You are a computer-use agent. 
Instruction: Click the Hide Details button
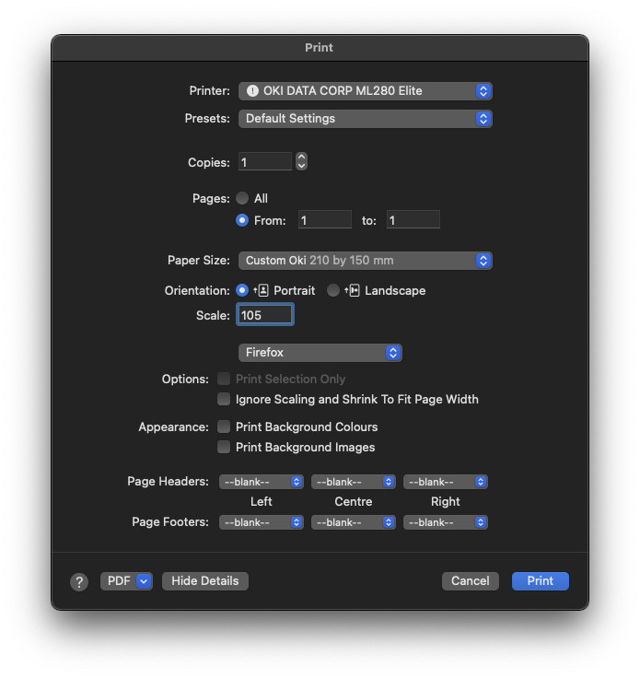click(x=205, y=581)
